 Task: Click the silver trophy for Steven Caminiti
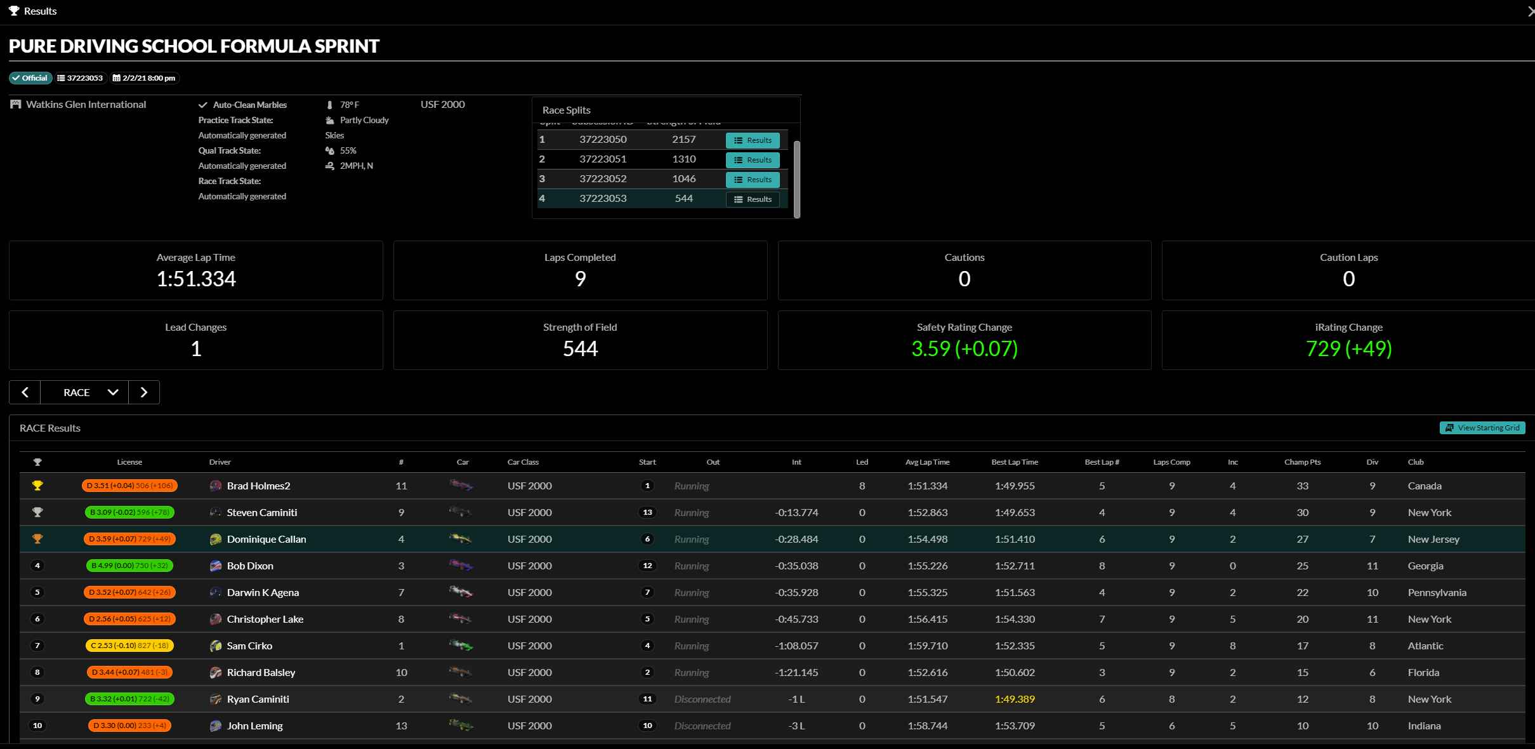tap(37, 512)
